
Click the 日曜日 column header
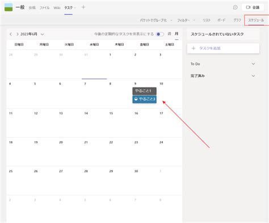(x=19, y=44)
